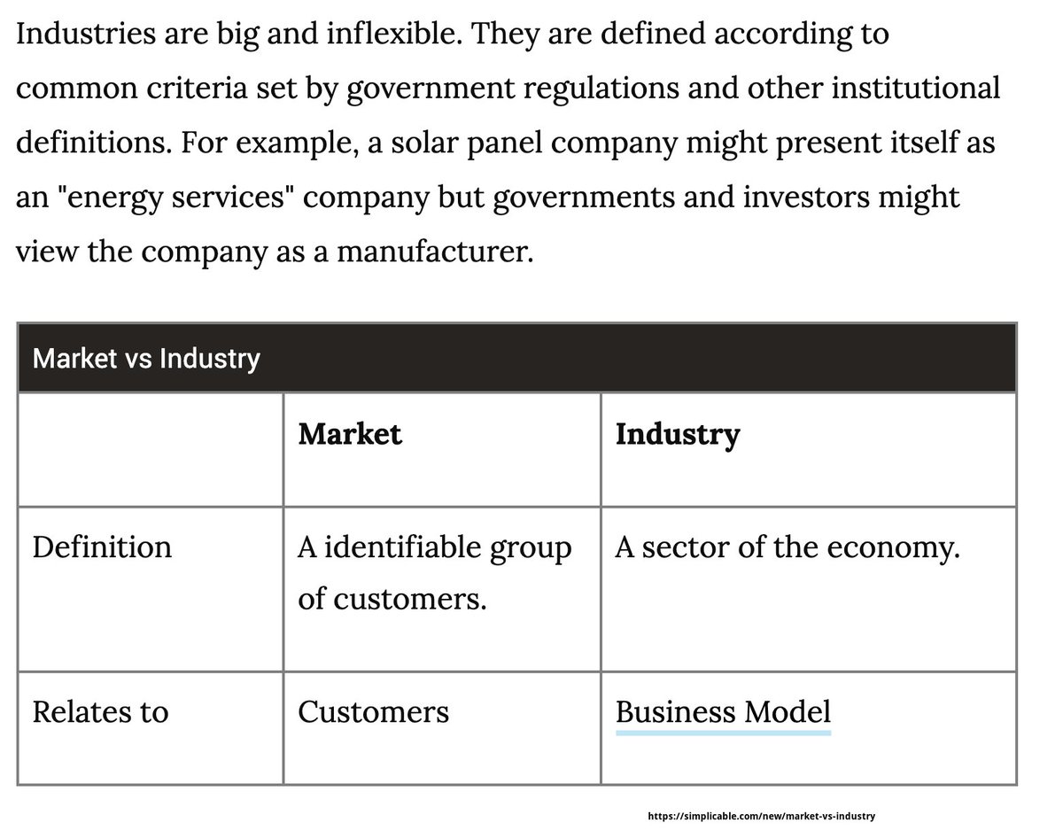
Task: Click the 'A identifiable group of customers' cell
Action: (434, 572)
